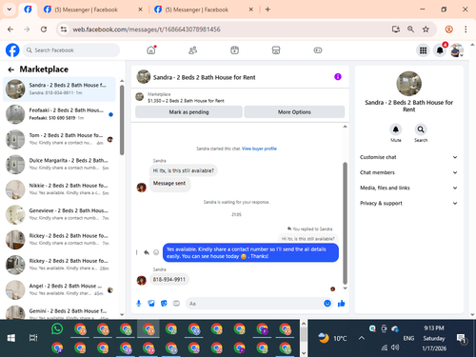Viewport: 476px width, 357px height.
Task: Open the weather 10°C widget
Action: [331, 338]
